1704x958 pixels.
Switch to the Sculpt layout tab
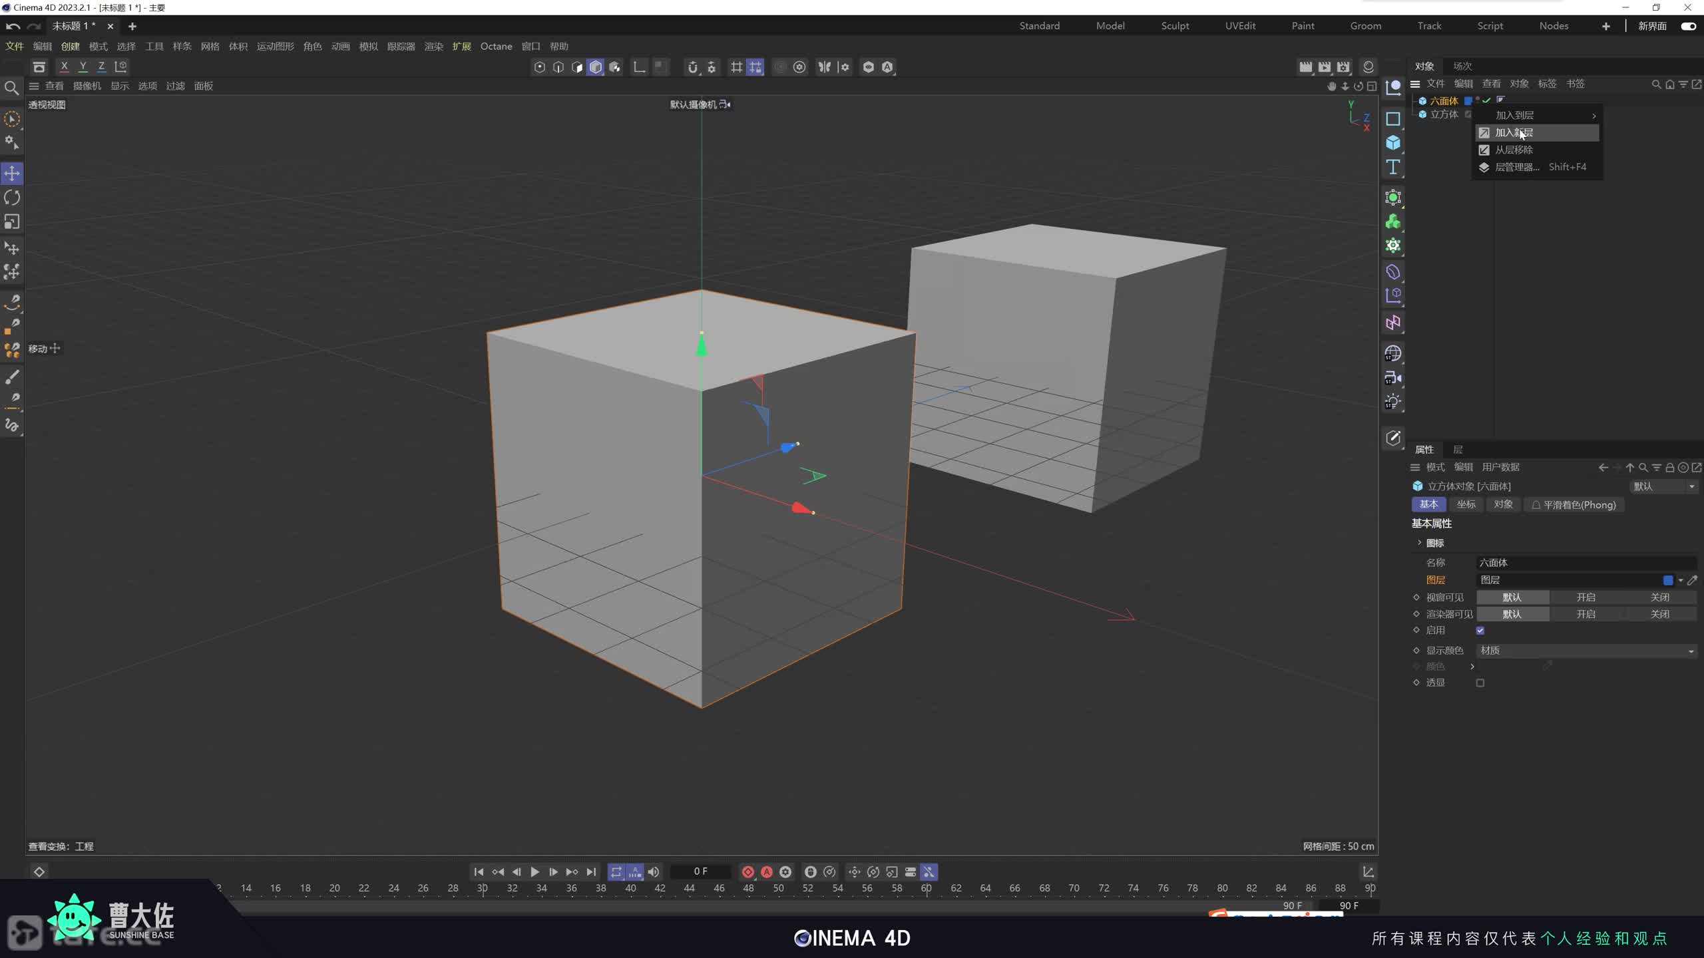click(1175, 26)
